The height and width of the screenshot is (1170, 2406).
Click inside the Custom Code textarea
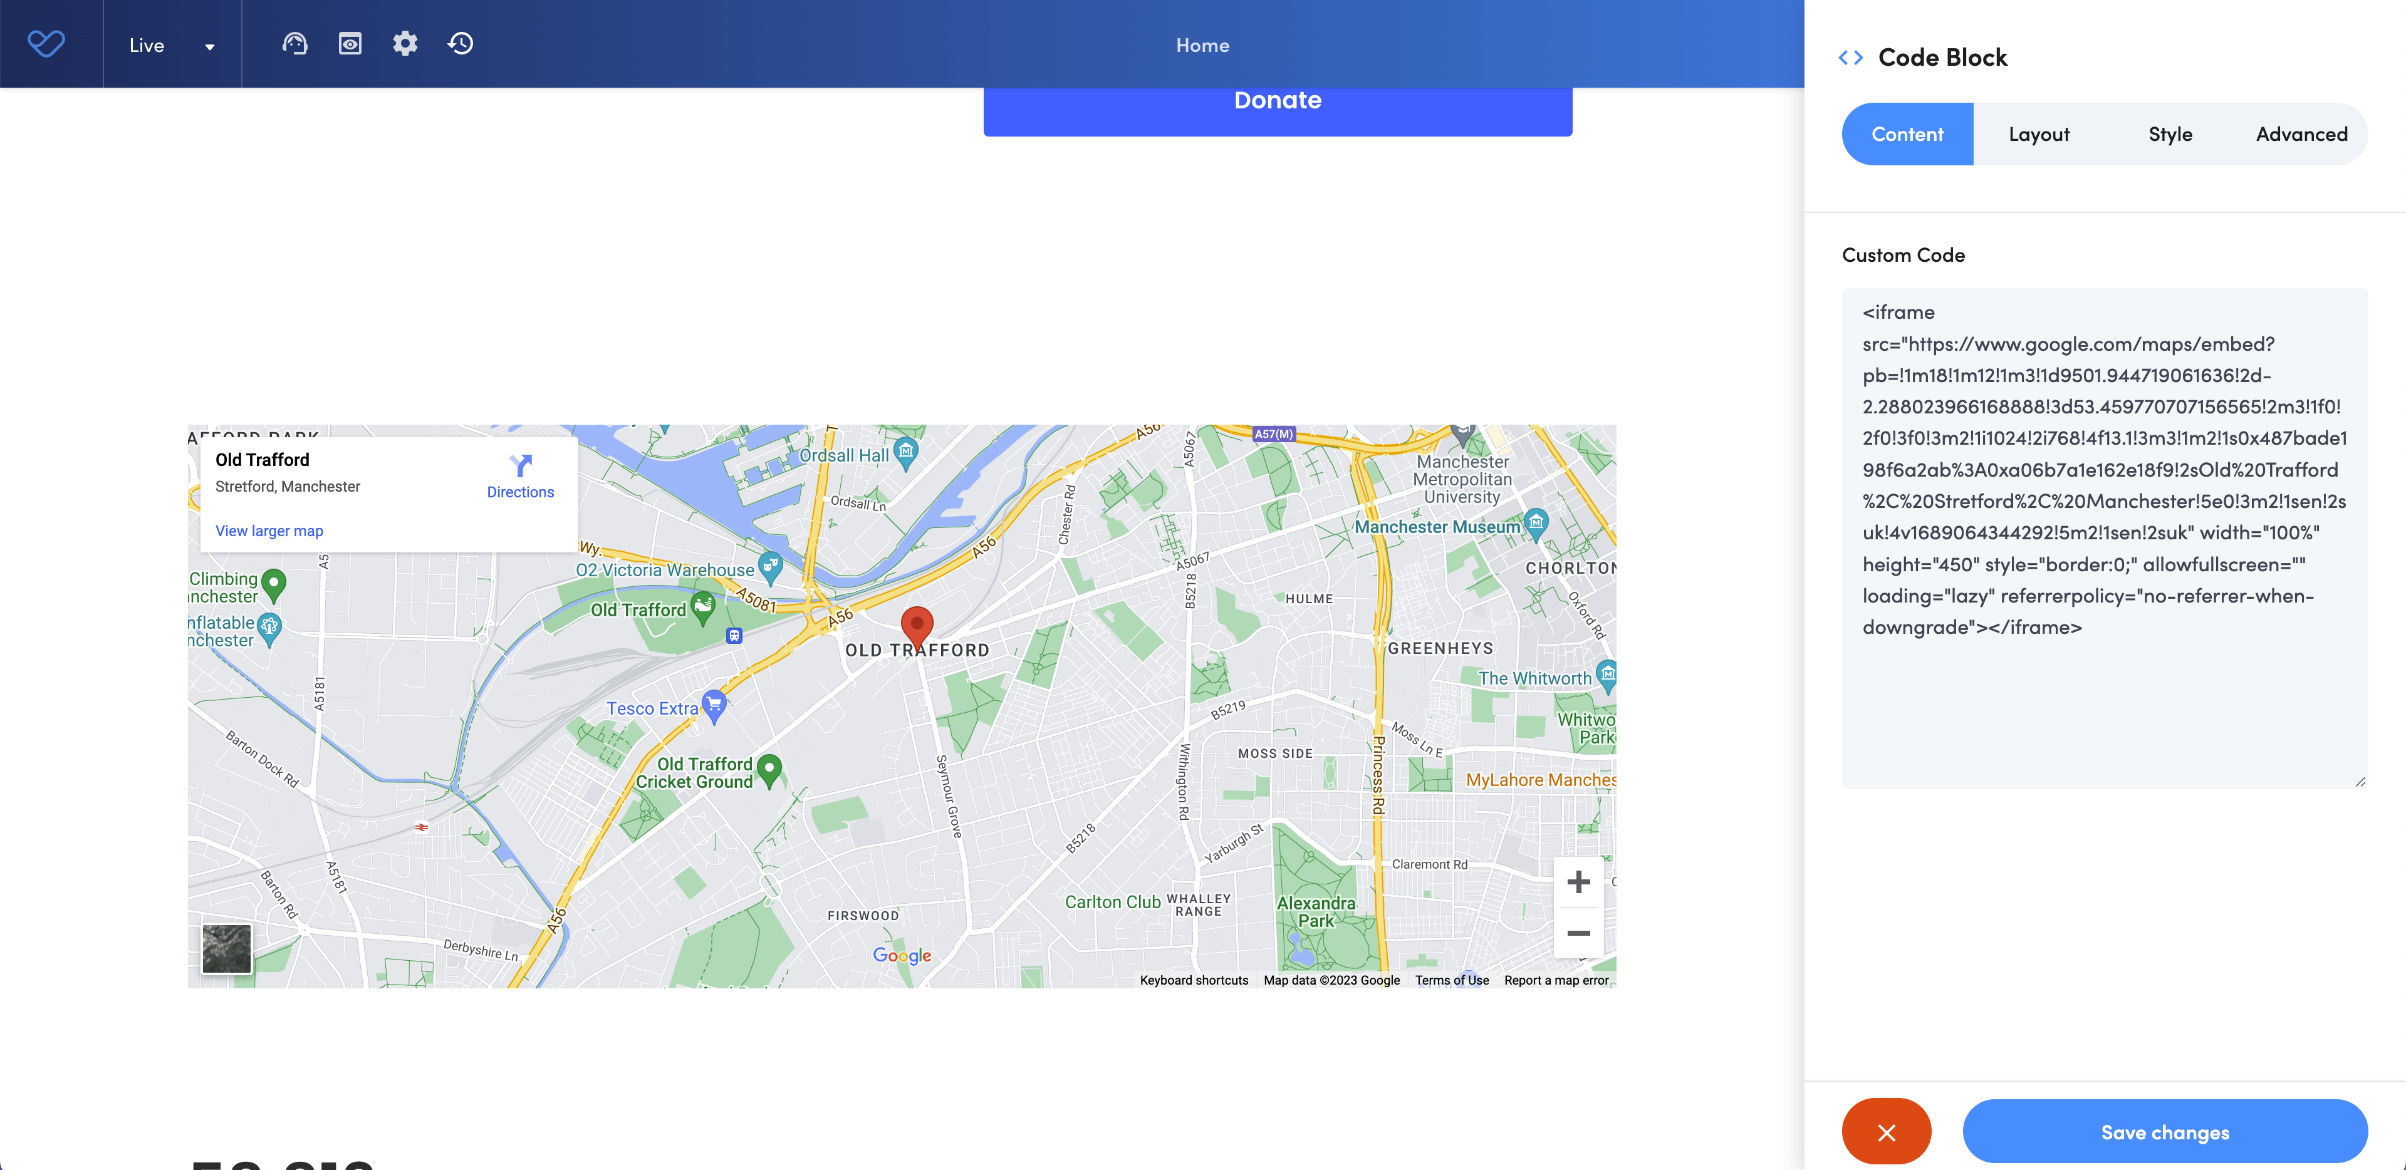pos(2105,538)
